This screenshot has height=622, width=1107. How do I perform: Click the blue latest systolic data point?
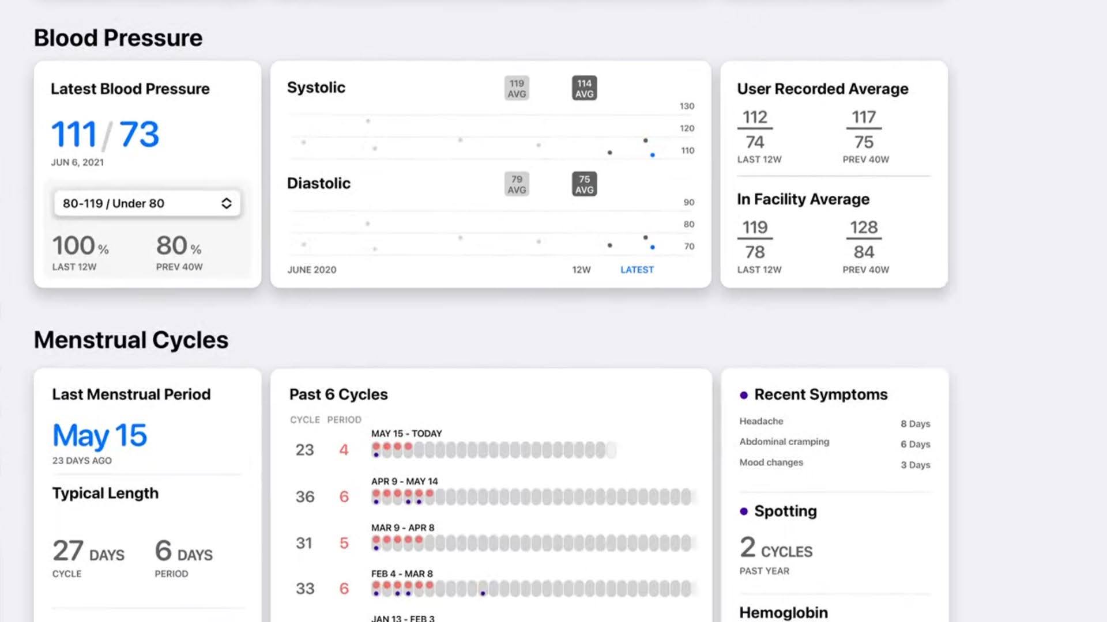652,155
